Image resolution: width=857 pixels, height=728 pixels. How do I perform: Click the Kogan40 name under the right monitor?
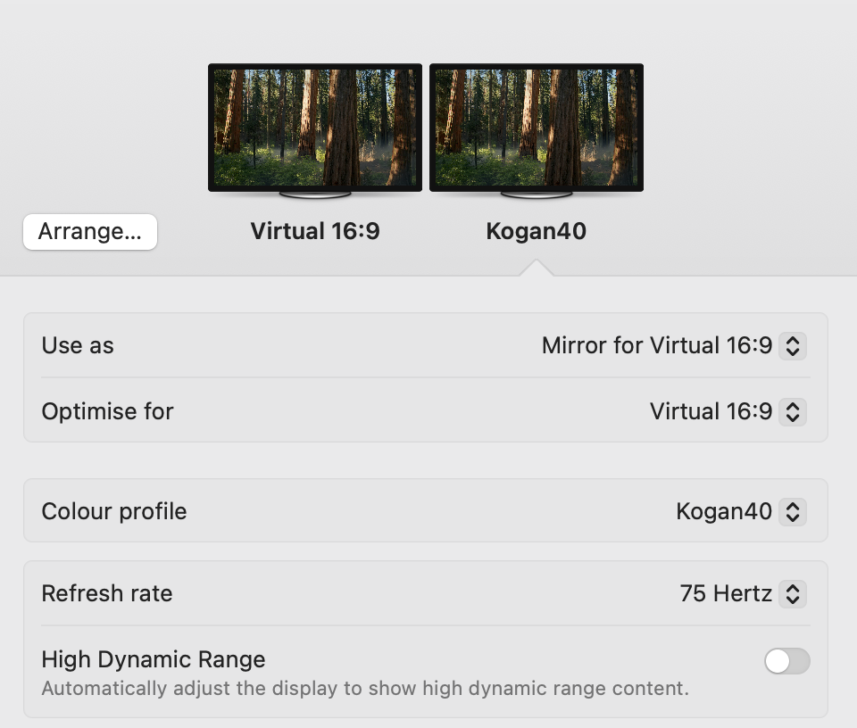536,232
